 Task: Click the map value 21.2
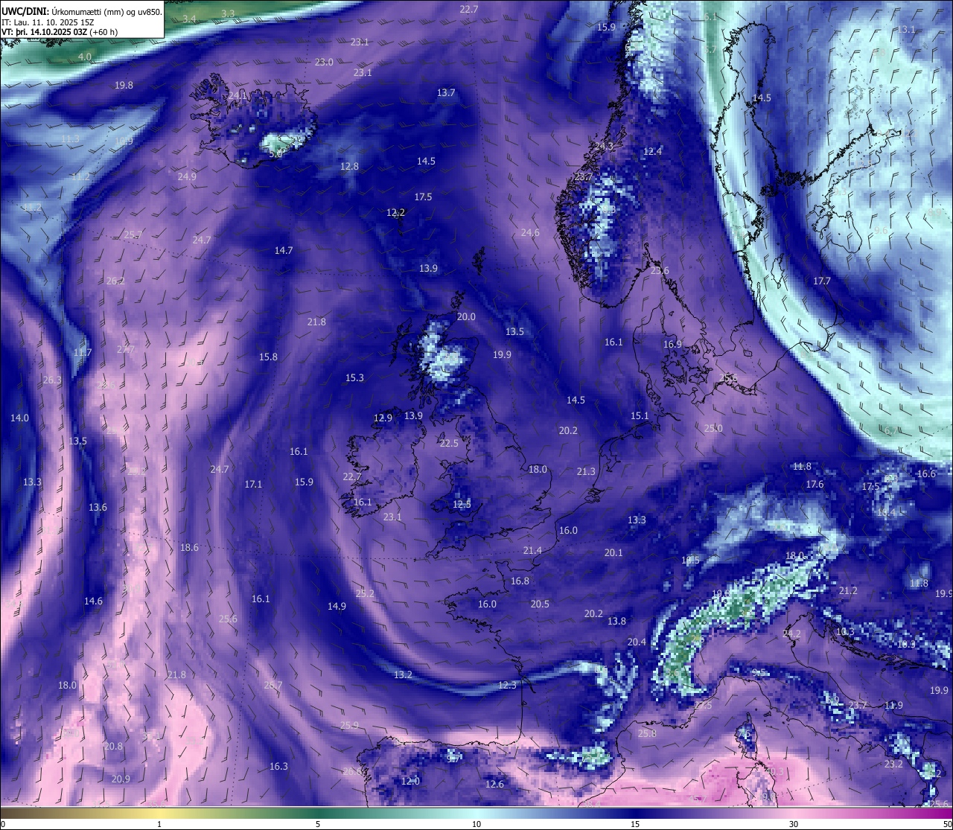pyautogui.click(x=848, y=590)
